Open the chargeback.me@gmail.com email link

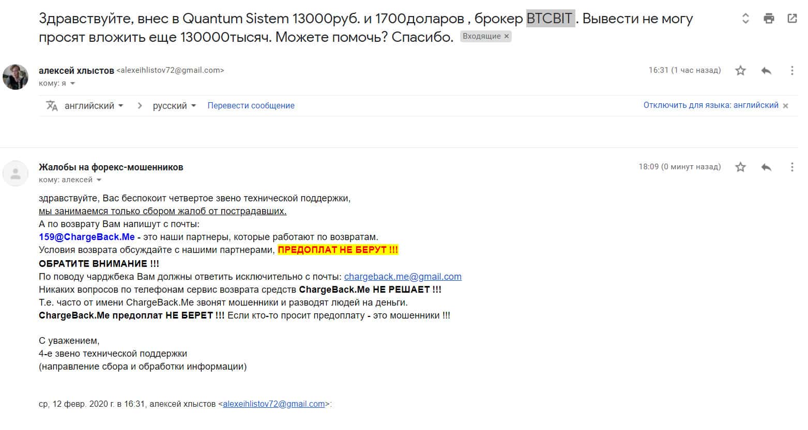click(x=403, y=277)
